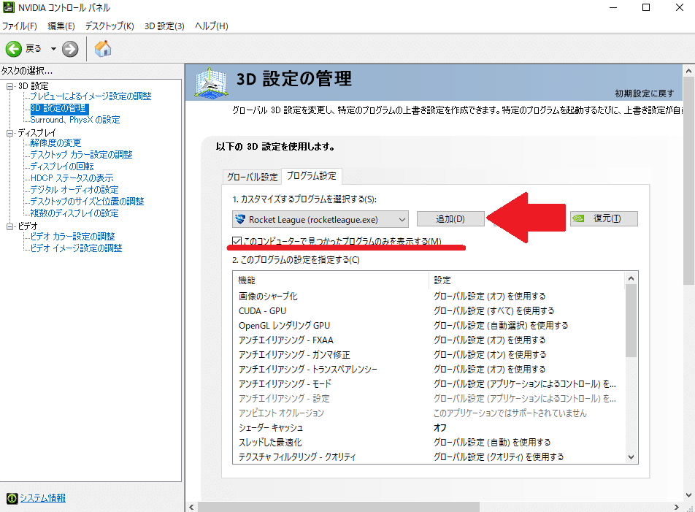Click the green Back arrow icon
The height and width of the screenshot is (512, 695).
pyautogui.click(x=13, y=49)
